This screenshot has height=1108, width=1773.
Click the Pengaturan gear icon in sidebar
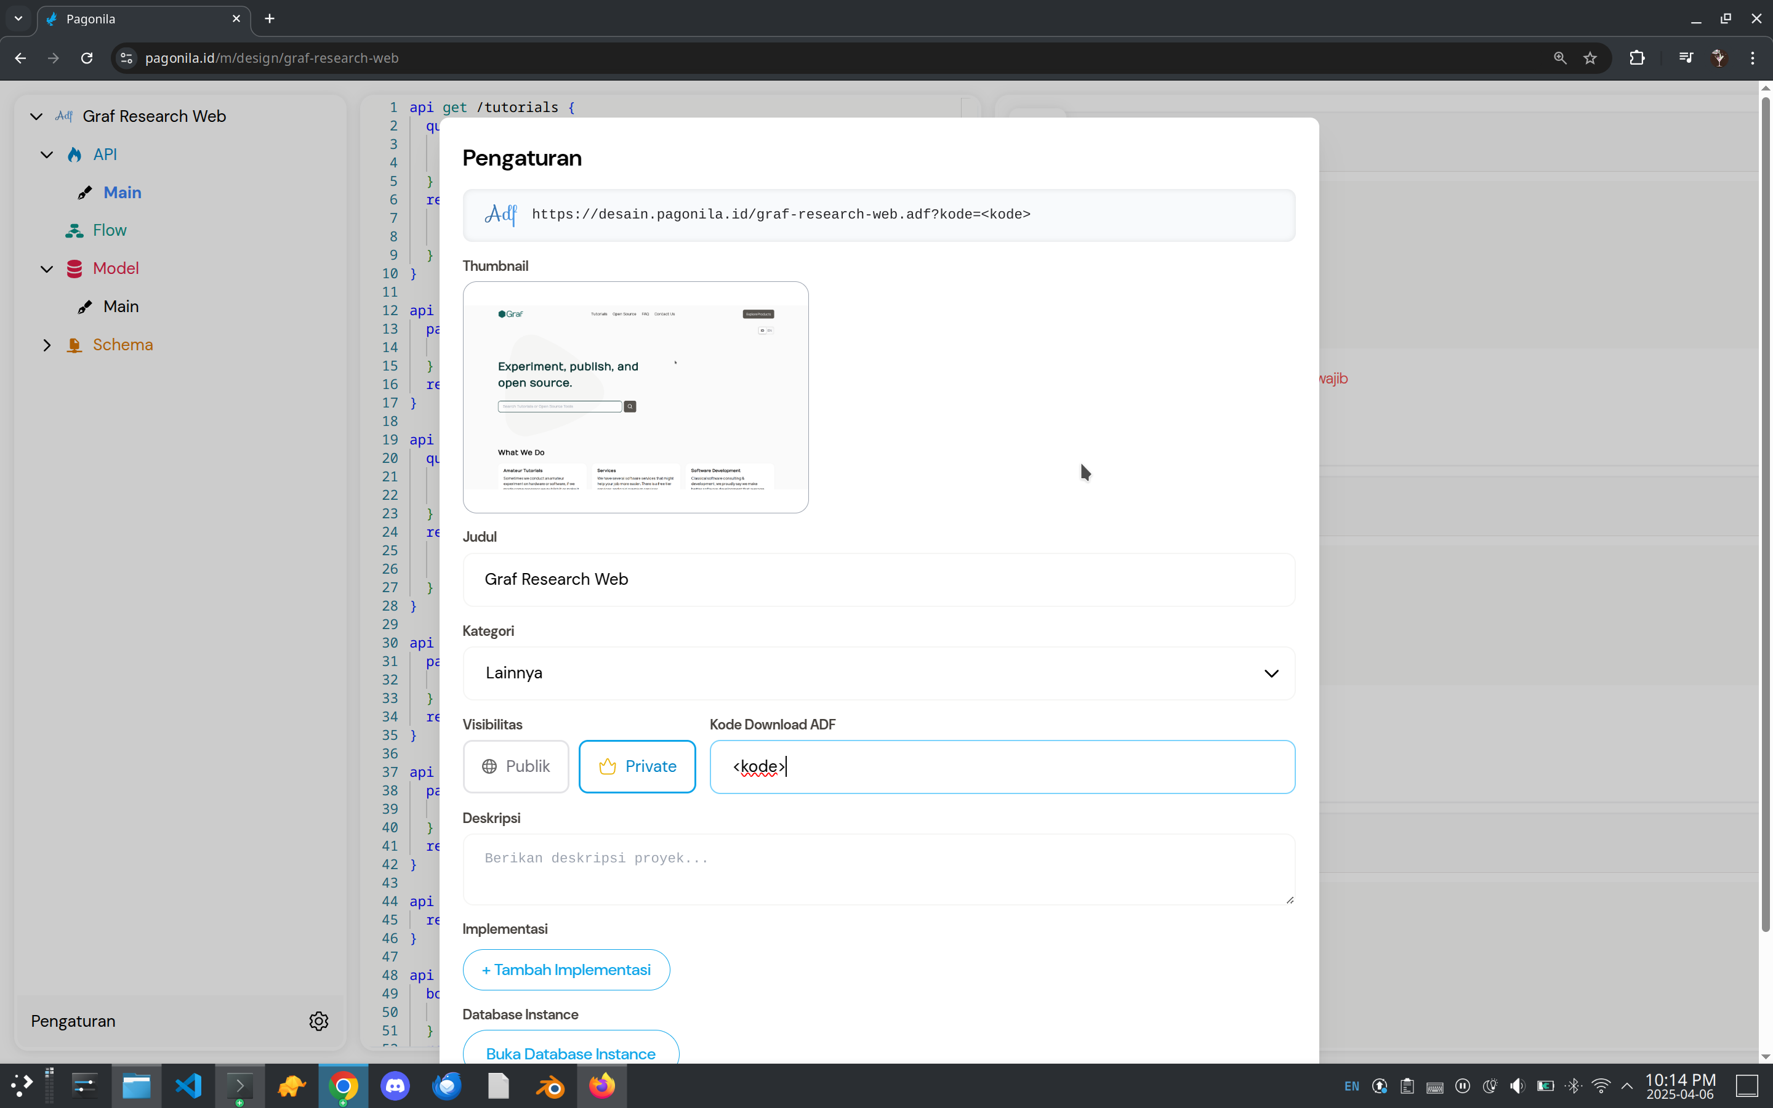click(318, 1021)
